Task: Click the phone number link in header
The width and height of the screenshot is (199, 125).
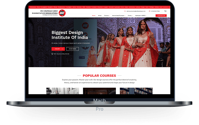Action: click(155, 11)
